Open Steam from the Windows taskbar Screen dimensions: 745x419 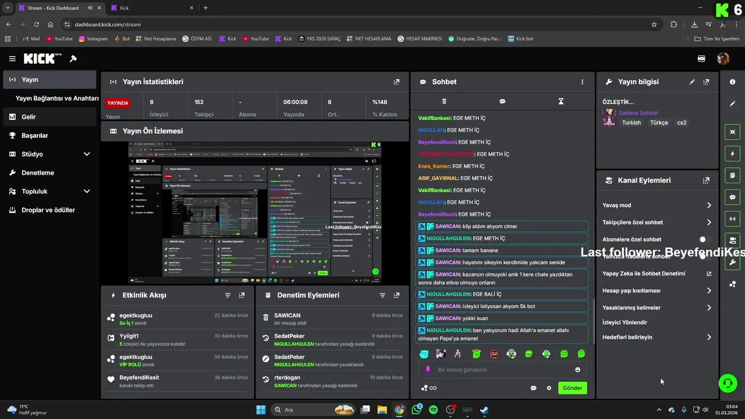[484, 410]
